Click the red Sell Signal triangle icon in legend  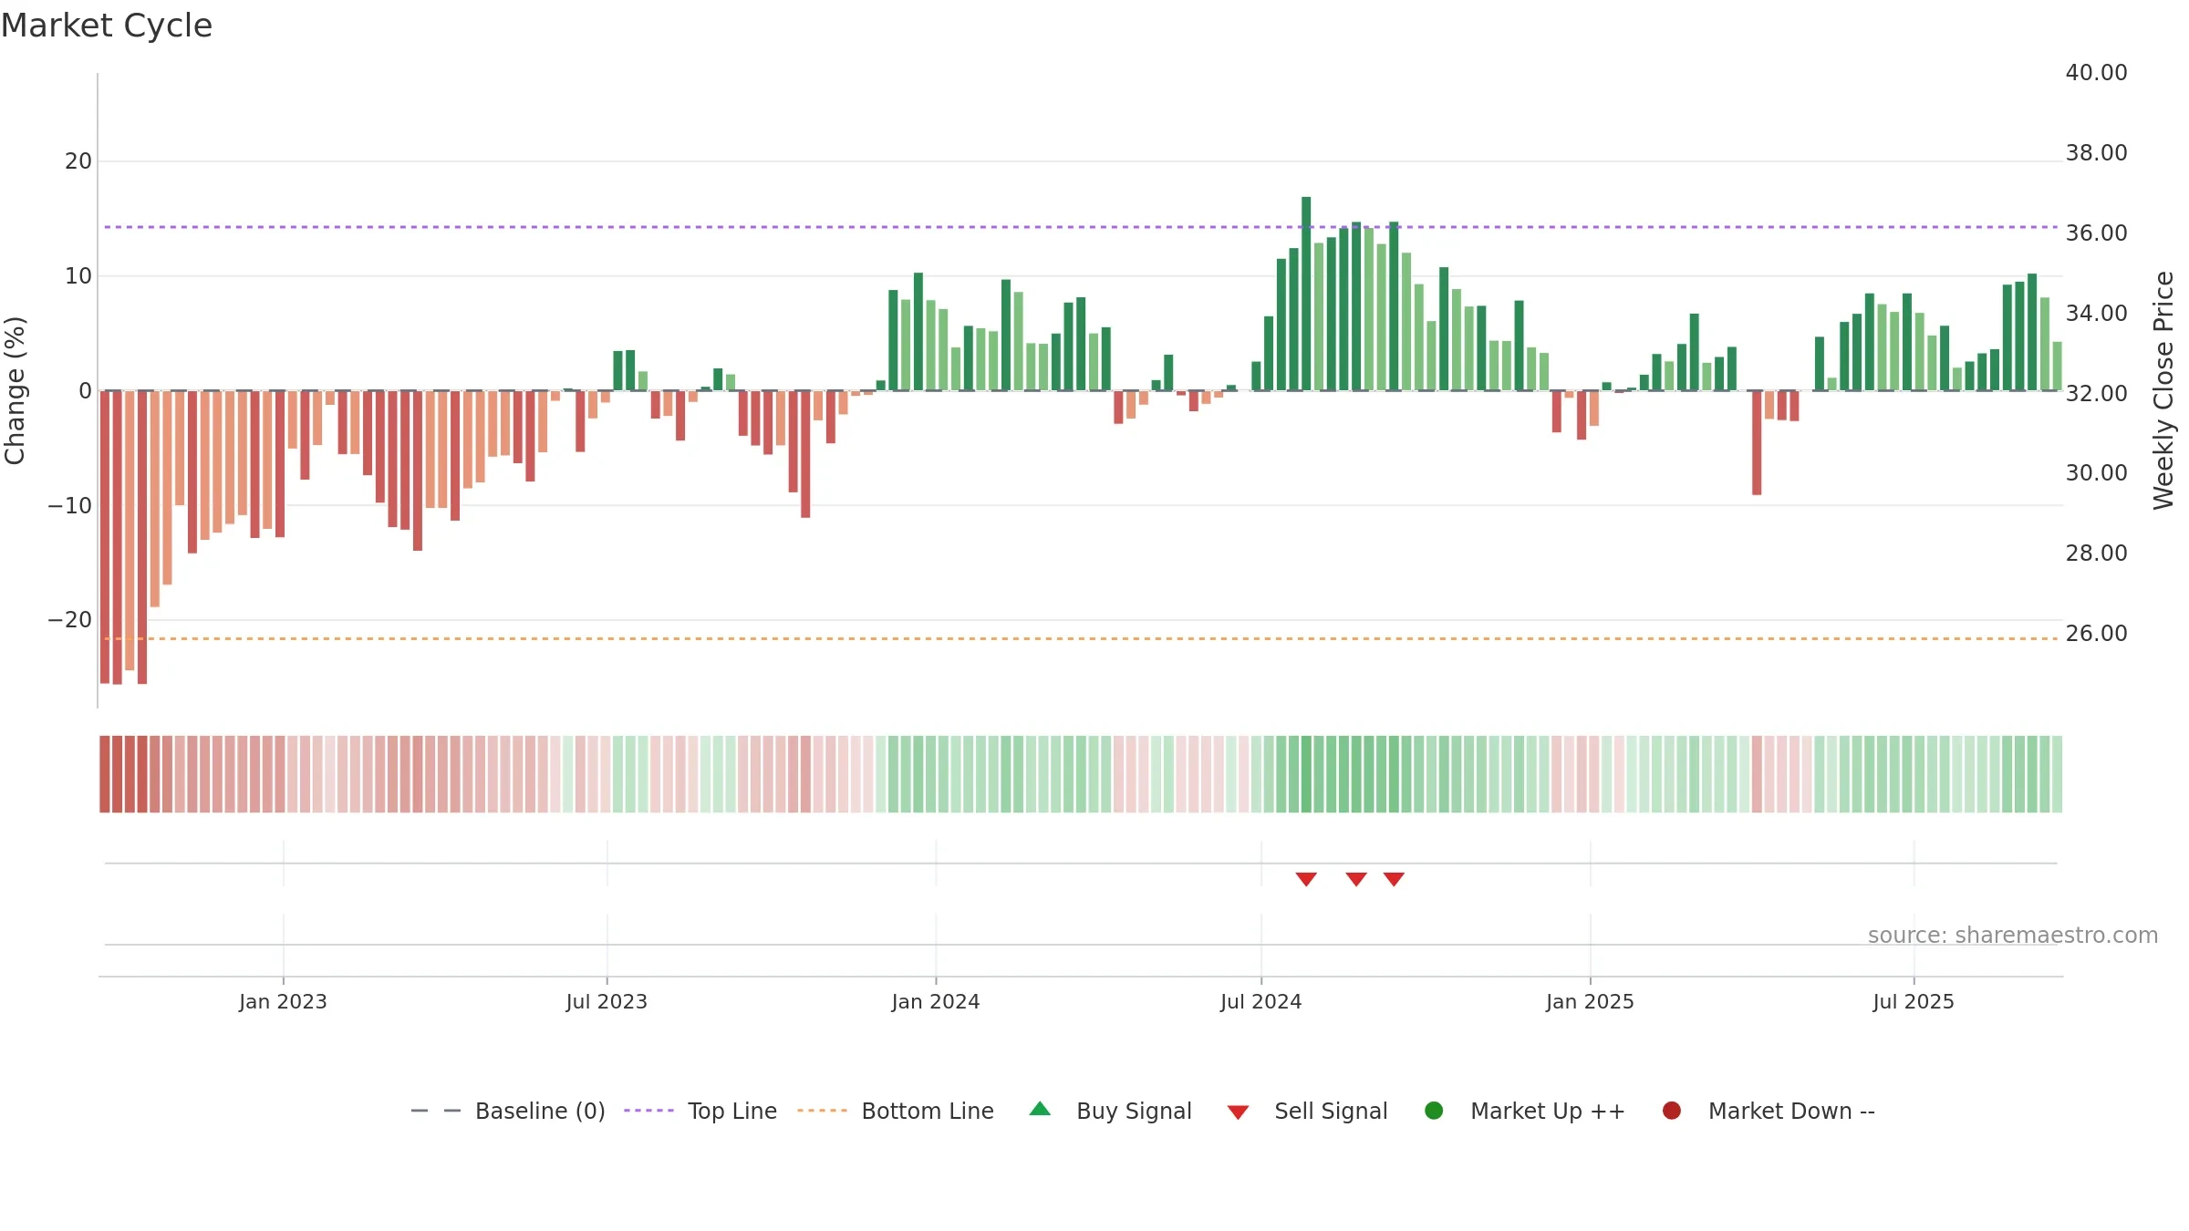(1238, 1112)
